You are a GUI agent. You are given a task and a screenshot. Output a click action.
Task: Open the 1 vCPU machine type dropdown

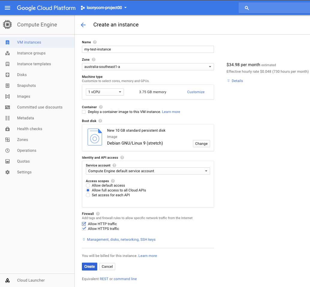pos(104,92)
